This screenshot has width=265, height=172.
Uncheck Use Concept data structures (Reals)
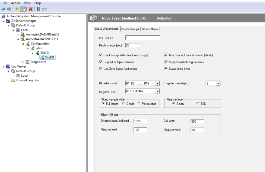(x=166, y=55)
